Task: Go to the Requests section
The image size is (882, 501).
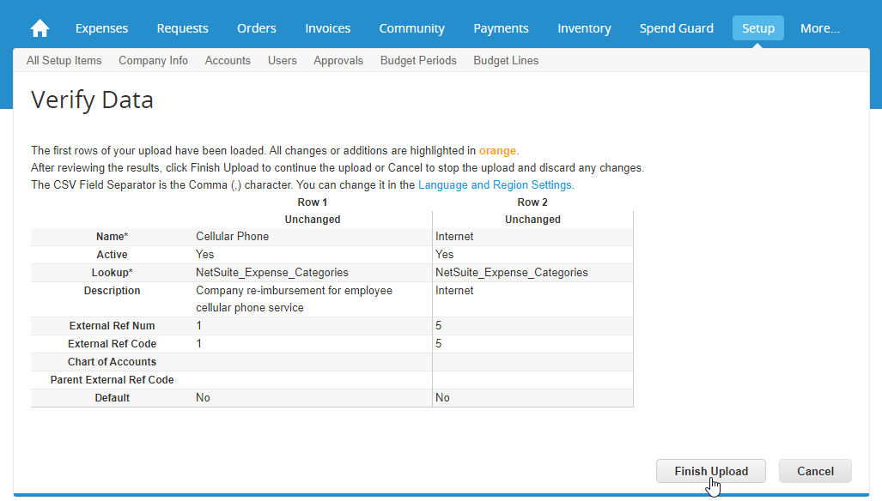Action: (182, 28)
